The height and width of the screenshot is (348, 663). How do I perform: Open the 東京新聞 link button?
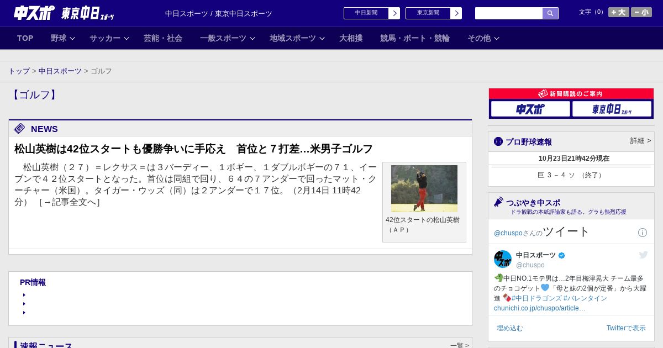pos(428,13)
